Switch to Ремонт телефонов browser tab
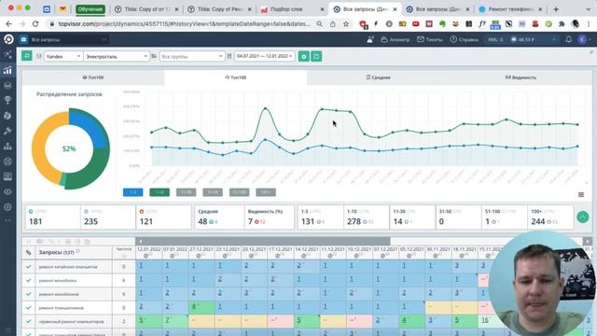The height and width of the screenshot is (336, 597). coord(511,9)
